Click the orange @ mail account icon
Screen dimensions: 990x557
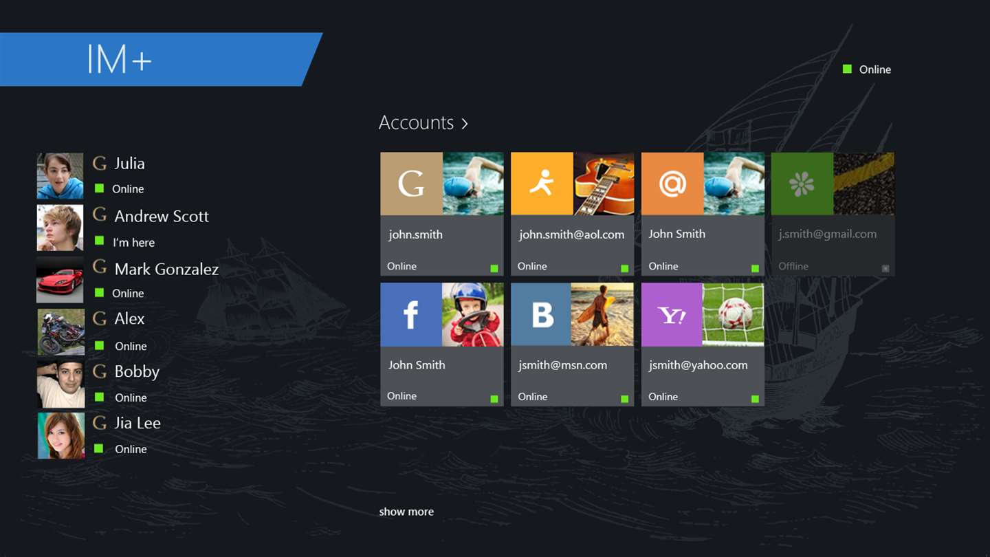[x=672, y=184]
